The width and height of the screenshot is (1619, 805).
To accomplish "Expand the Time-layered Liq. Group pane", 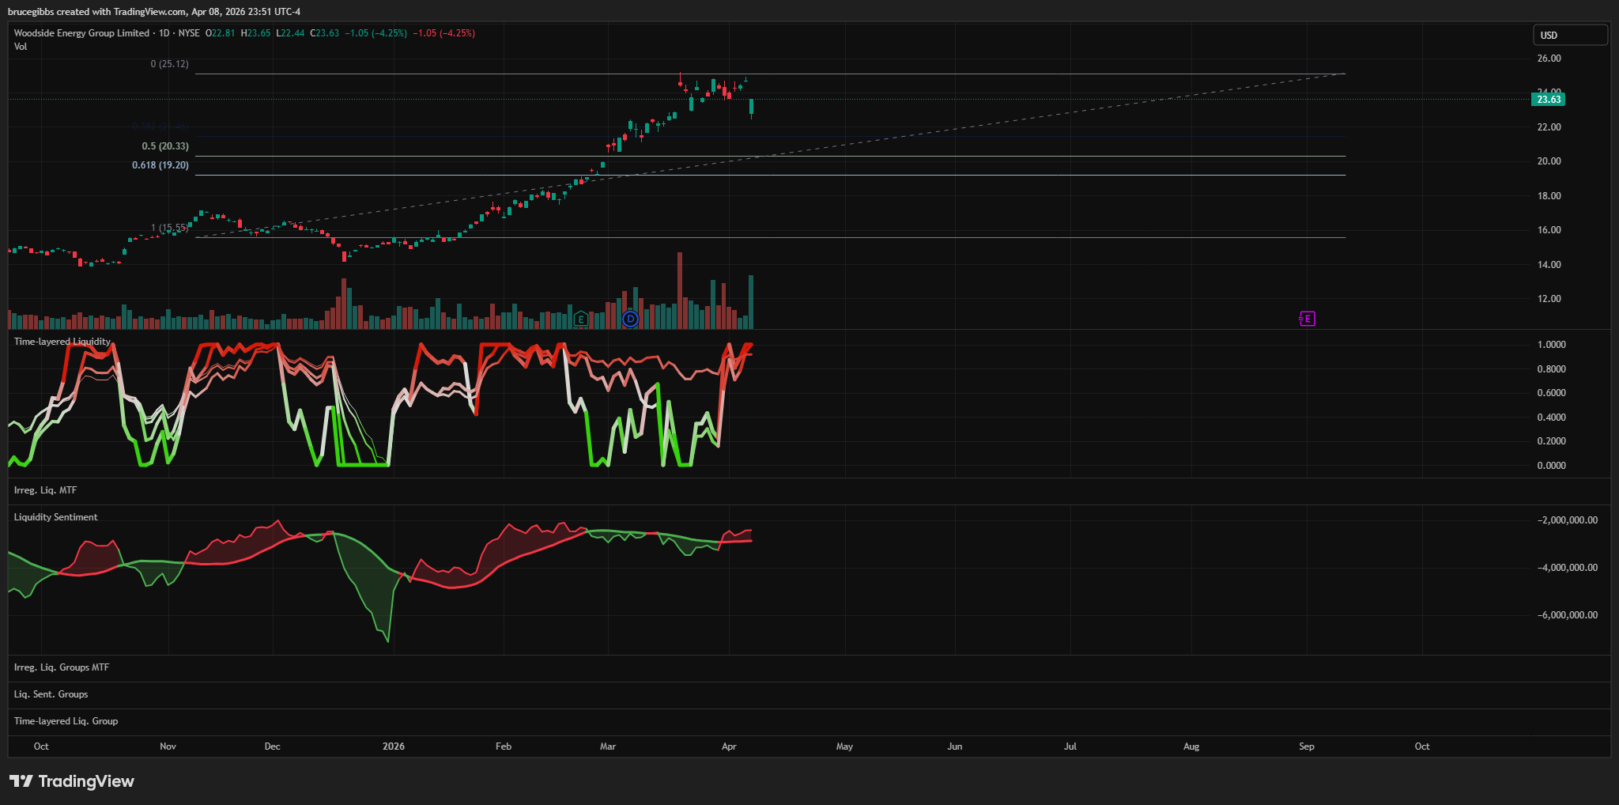I will (x=66, y=721).
